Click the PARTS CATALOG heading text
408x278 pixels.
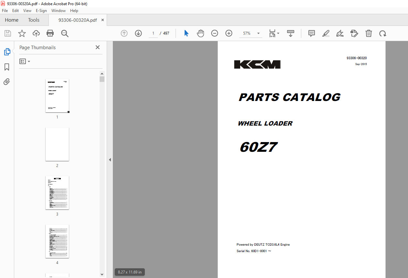coord(289,97)
